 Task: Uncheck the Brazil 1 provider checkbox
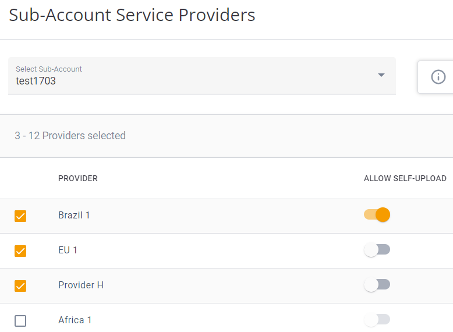tap(20, 216)
